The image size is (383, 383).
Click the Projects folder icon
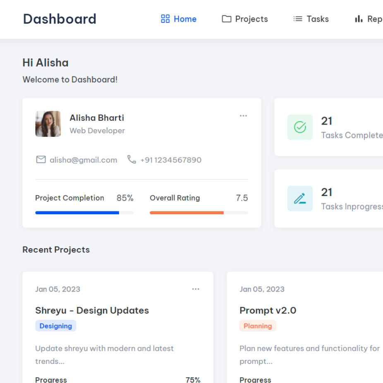click(226, 19)
